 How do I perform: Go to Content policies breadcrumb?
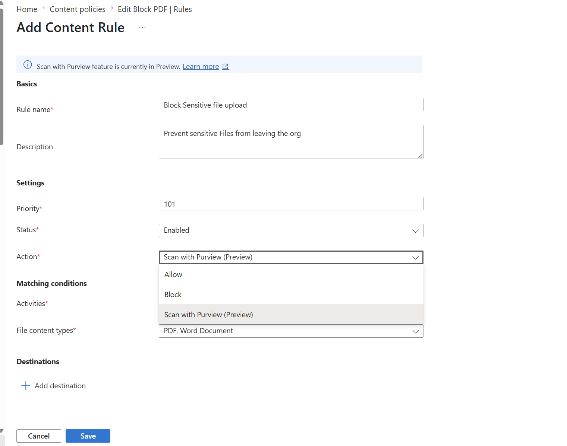pos(78,9)
